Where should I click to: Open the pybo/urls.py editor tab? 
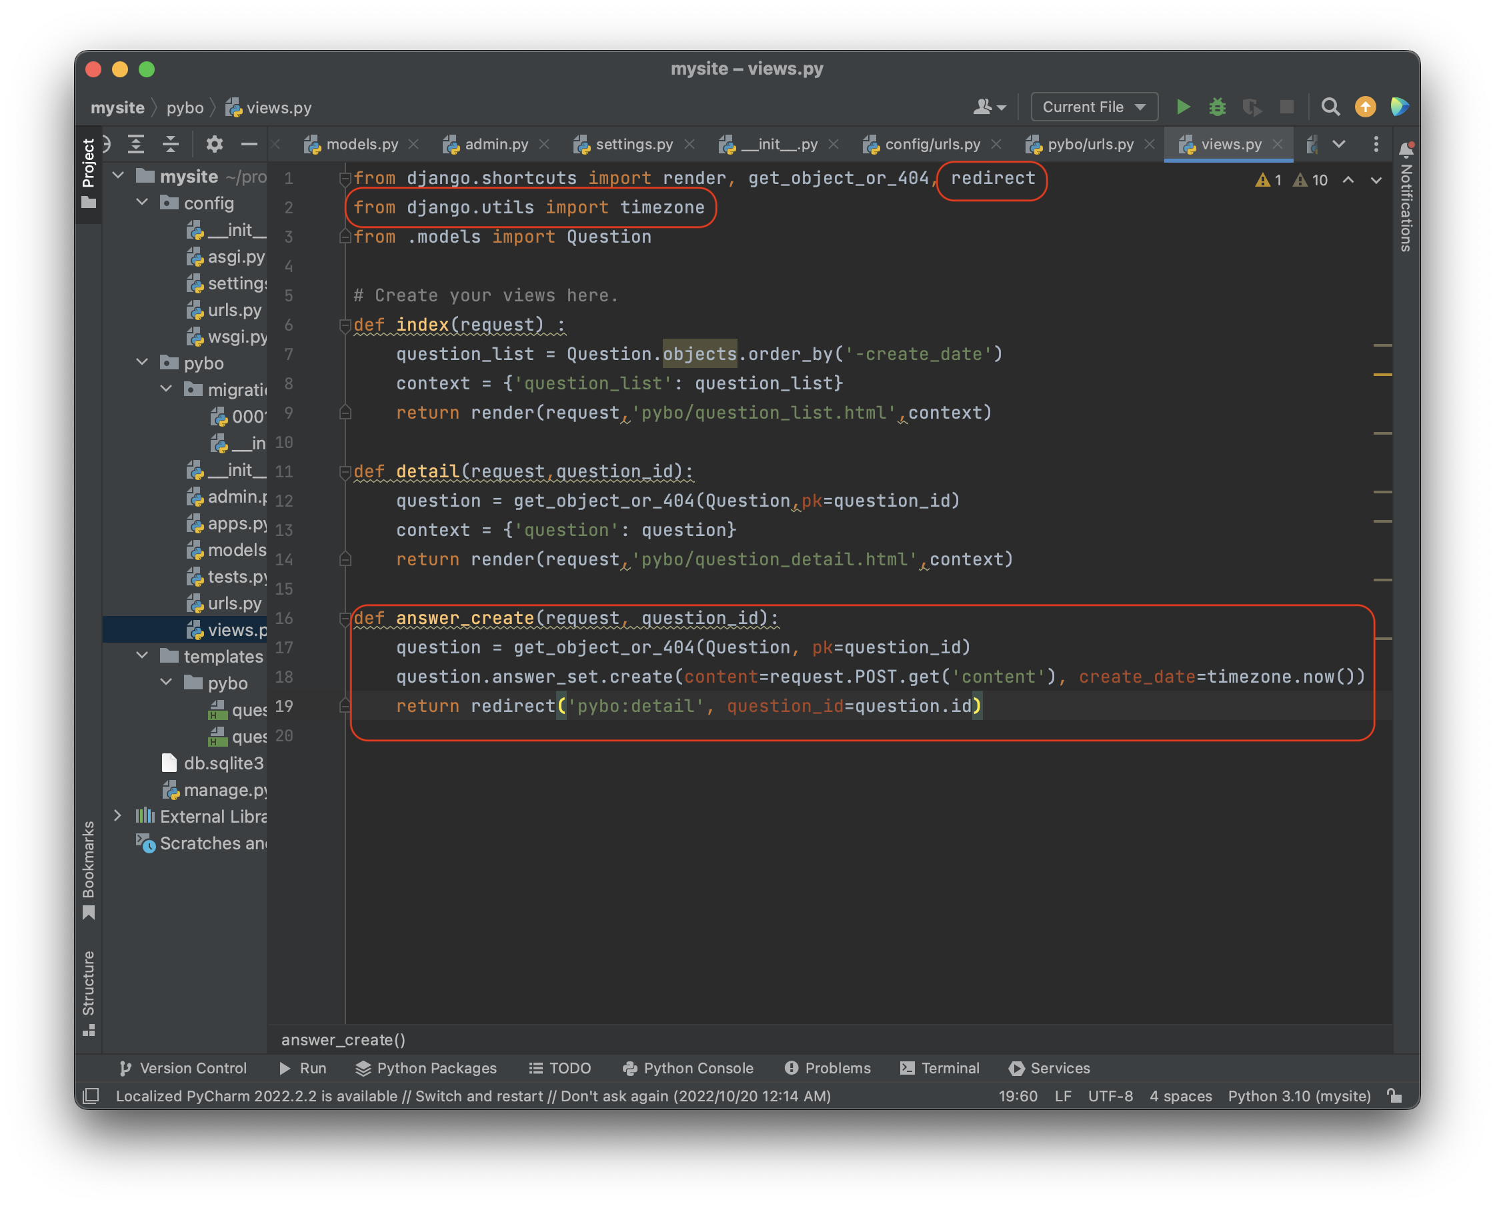point(1090,144)
